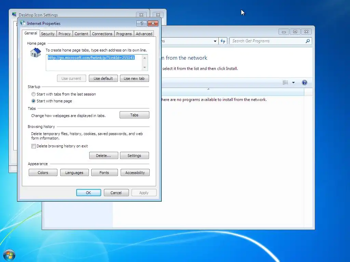Open the Fonts button
This screenshot has width=350, height=262.
point(104,173)
